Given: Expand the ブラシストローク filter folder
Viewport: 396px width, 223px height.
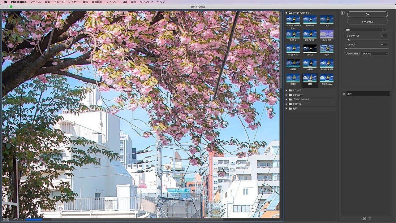Looking at the screenshot, I should 286,99.
